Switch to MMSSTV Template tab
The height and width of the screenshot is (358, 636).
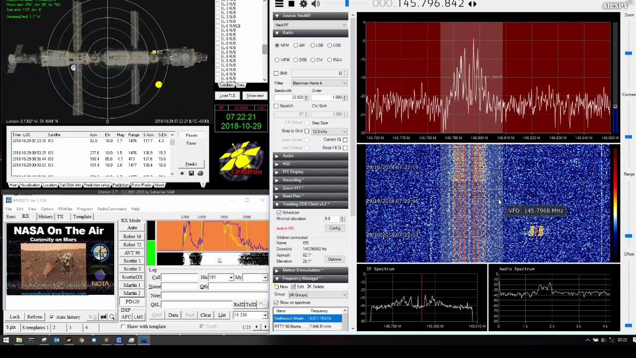click(82, 217)
